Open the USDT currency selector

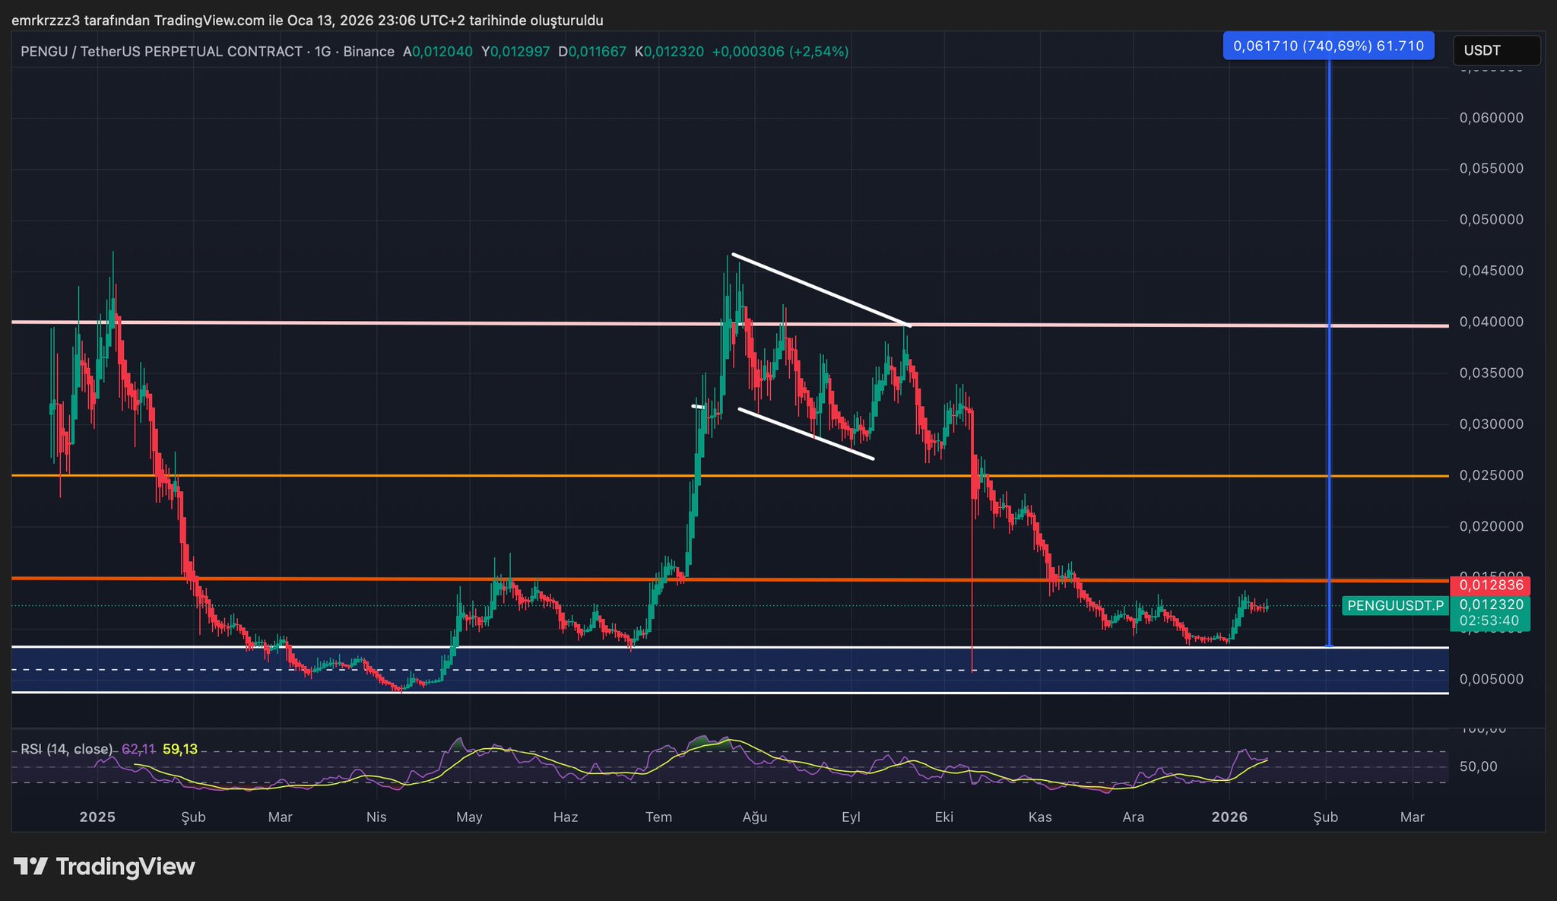tap(1495, 51)
